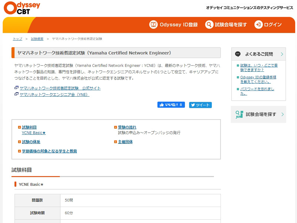Expand chevron next to よくあるご質問
Viewport: 297px width, 223px height.
pyautogui.click(x=282, y=54)
